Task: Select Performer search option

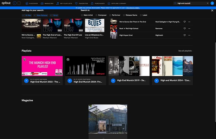Action: tap(115, 15)
